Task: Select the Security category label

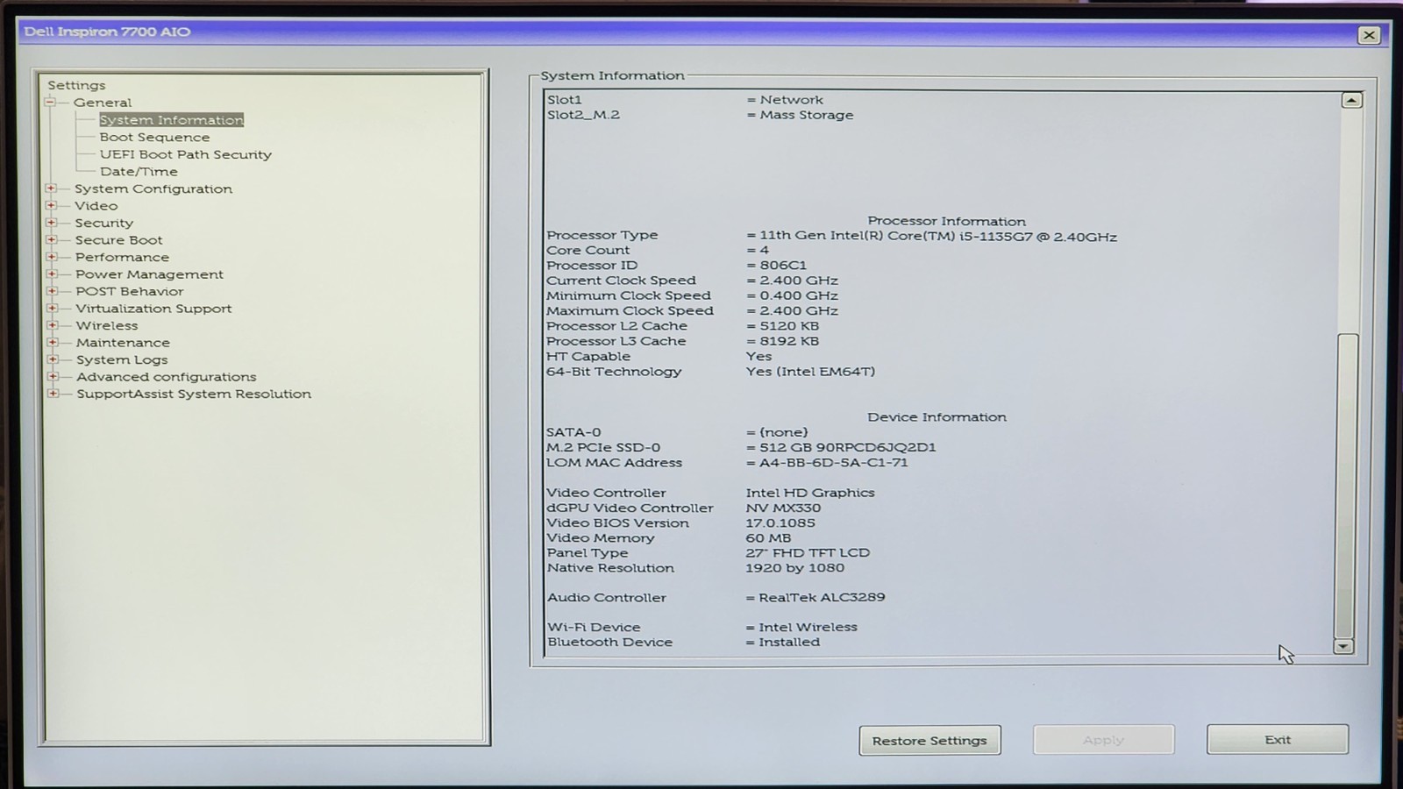Action: pos(103,223)
